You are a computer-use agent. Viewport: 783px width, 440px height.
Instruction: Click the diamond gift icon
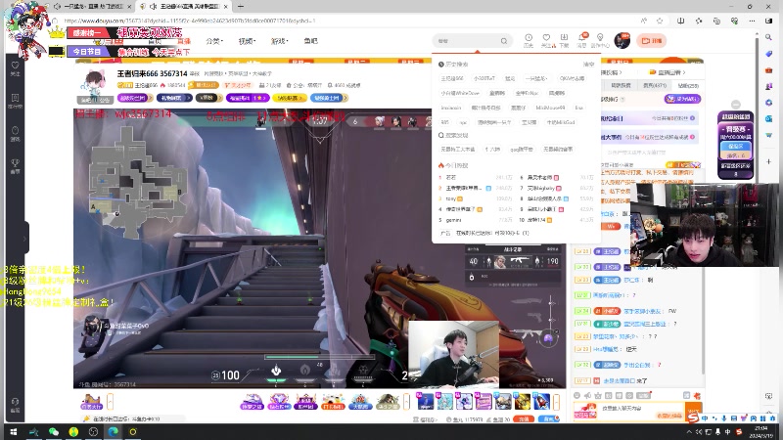point(279,401)
